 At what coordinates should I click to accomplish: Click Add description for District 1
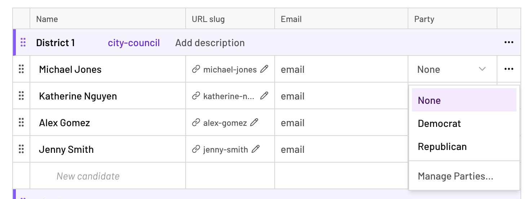210,43
